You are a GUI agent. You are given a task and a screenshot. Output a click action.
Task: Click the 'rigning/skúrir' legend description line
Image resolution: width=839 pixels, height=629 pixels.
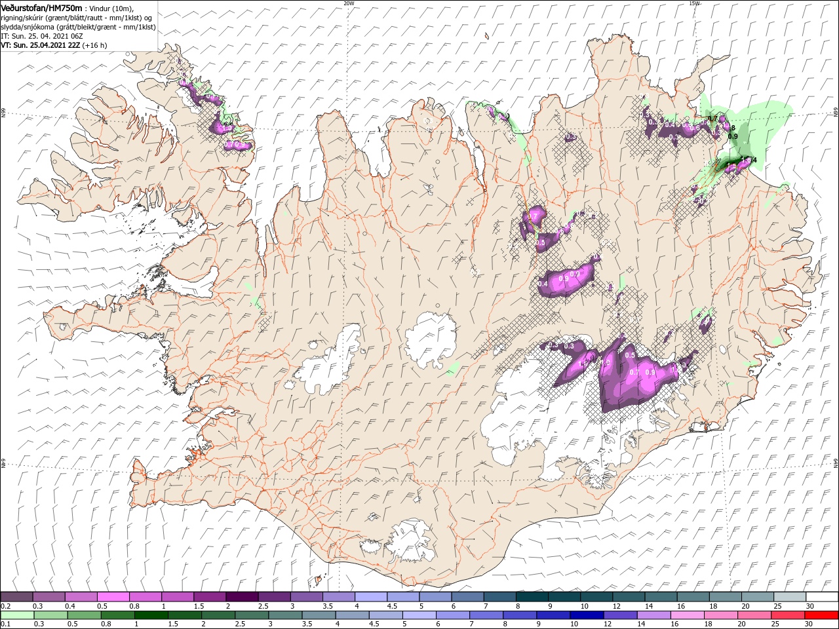(x=76, y=18)
